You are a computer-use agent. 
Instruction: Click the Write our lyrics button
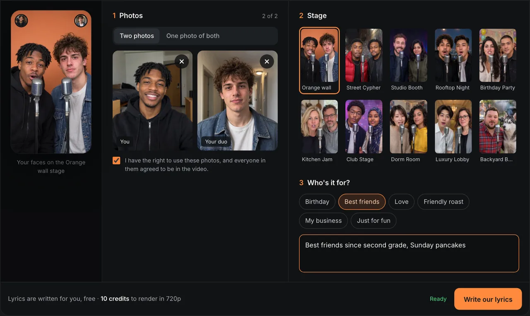pos(488,299)
